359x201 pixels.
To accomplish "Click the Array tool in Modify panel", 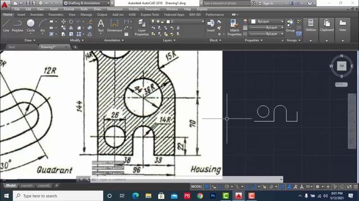I will (79, 34).
